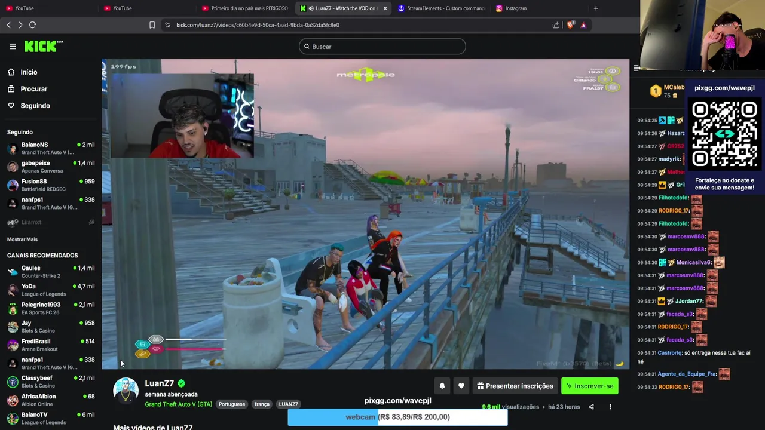Click the frança tag
The height and width of the screenshot is (430, 765).
262,404
